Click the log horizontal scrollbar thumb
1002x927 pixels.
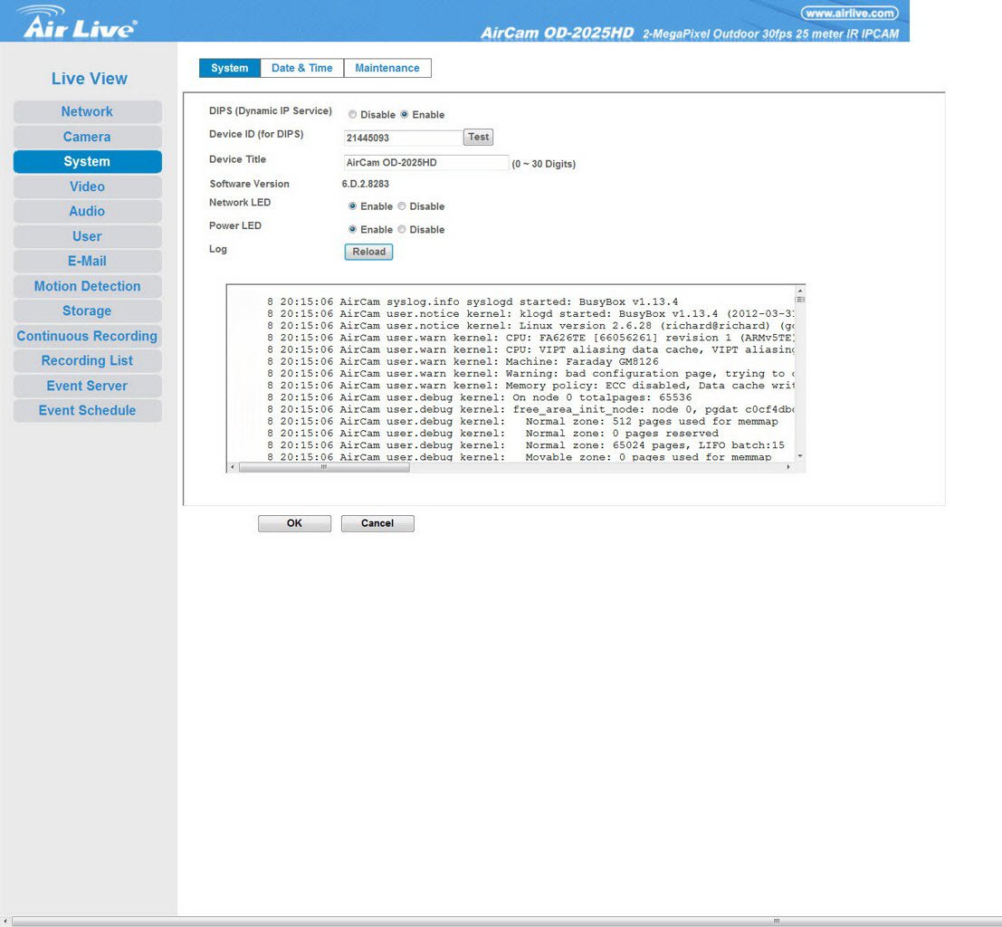point(324,467)
